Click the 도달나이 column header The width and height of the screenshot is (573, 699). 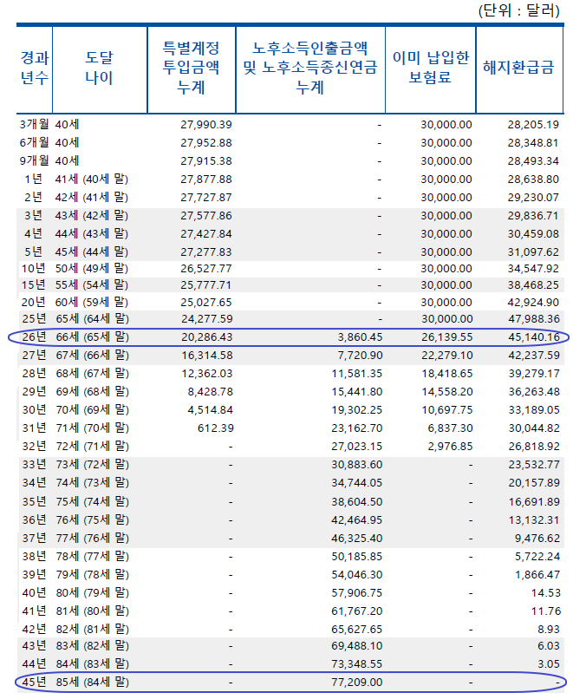pyautogui.click(x=99, y=68)
